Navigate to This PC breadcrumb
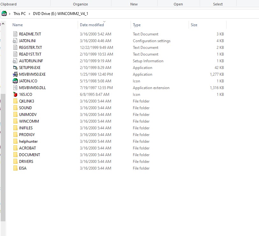The width and height of the screenshot is (259, 236). click(x=19, y=14)
